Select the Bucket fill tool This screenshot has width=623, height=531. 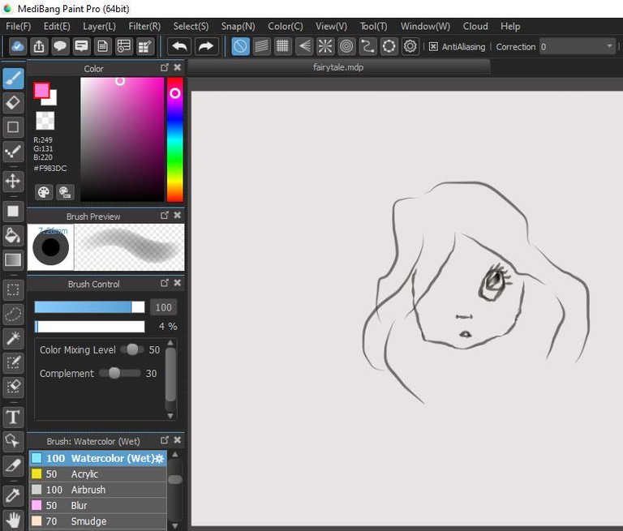click(x=13, y=236)
